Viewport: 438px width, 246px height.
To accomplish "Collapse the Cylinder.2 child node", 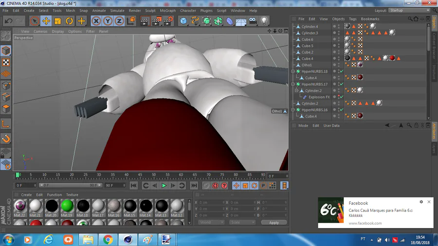I will [x=297, y=90].
